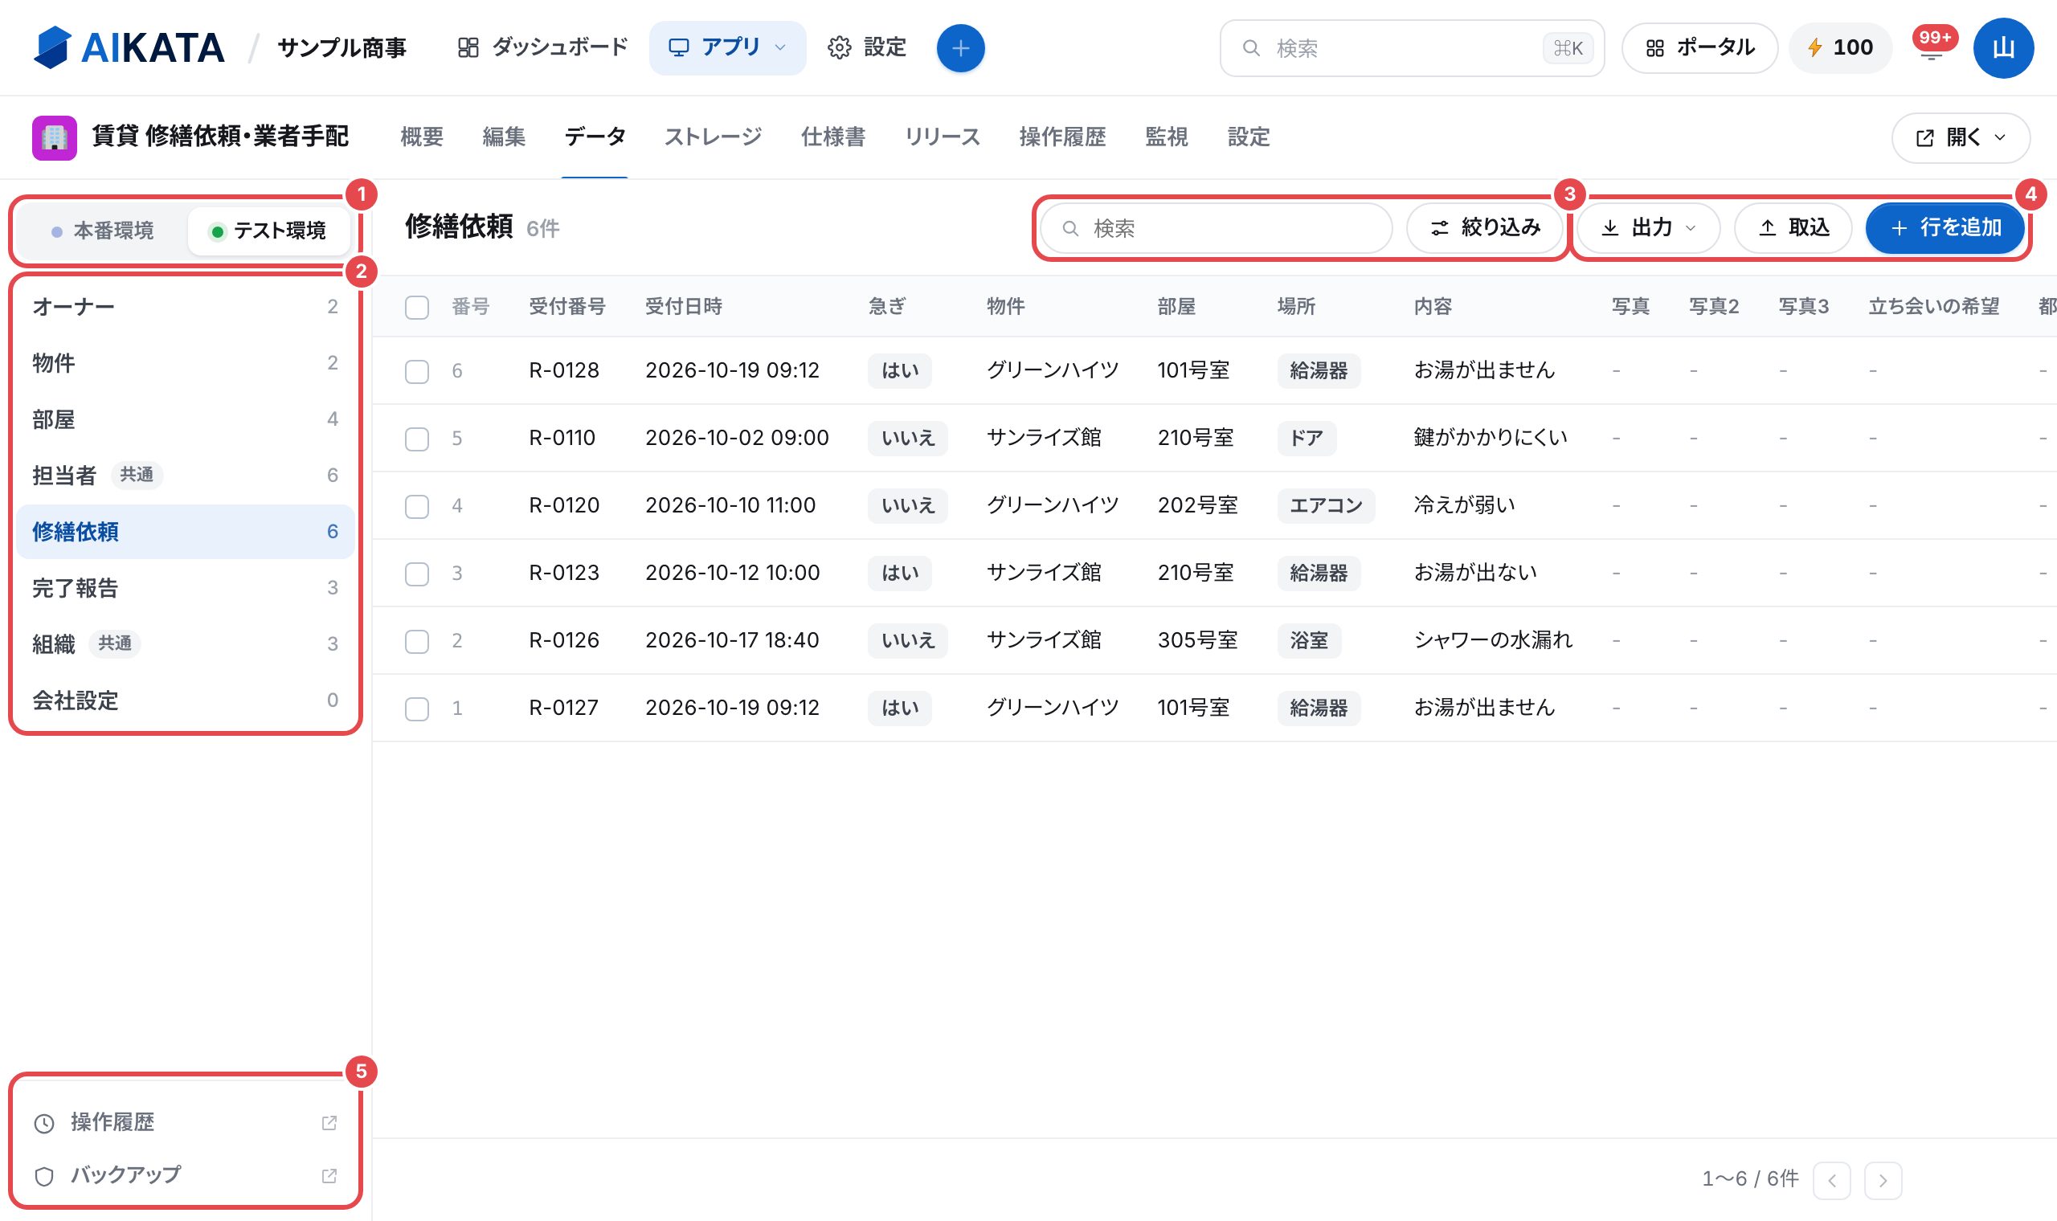Click the blue plus create button
Viewport: 2057px width, 1221px height.
pyautogui.click(x=960, y=47)
